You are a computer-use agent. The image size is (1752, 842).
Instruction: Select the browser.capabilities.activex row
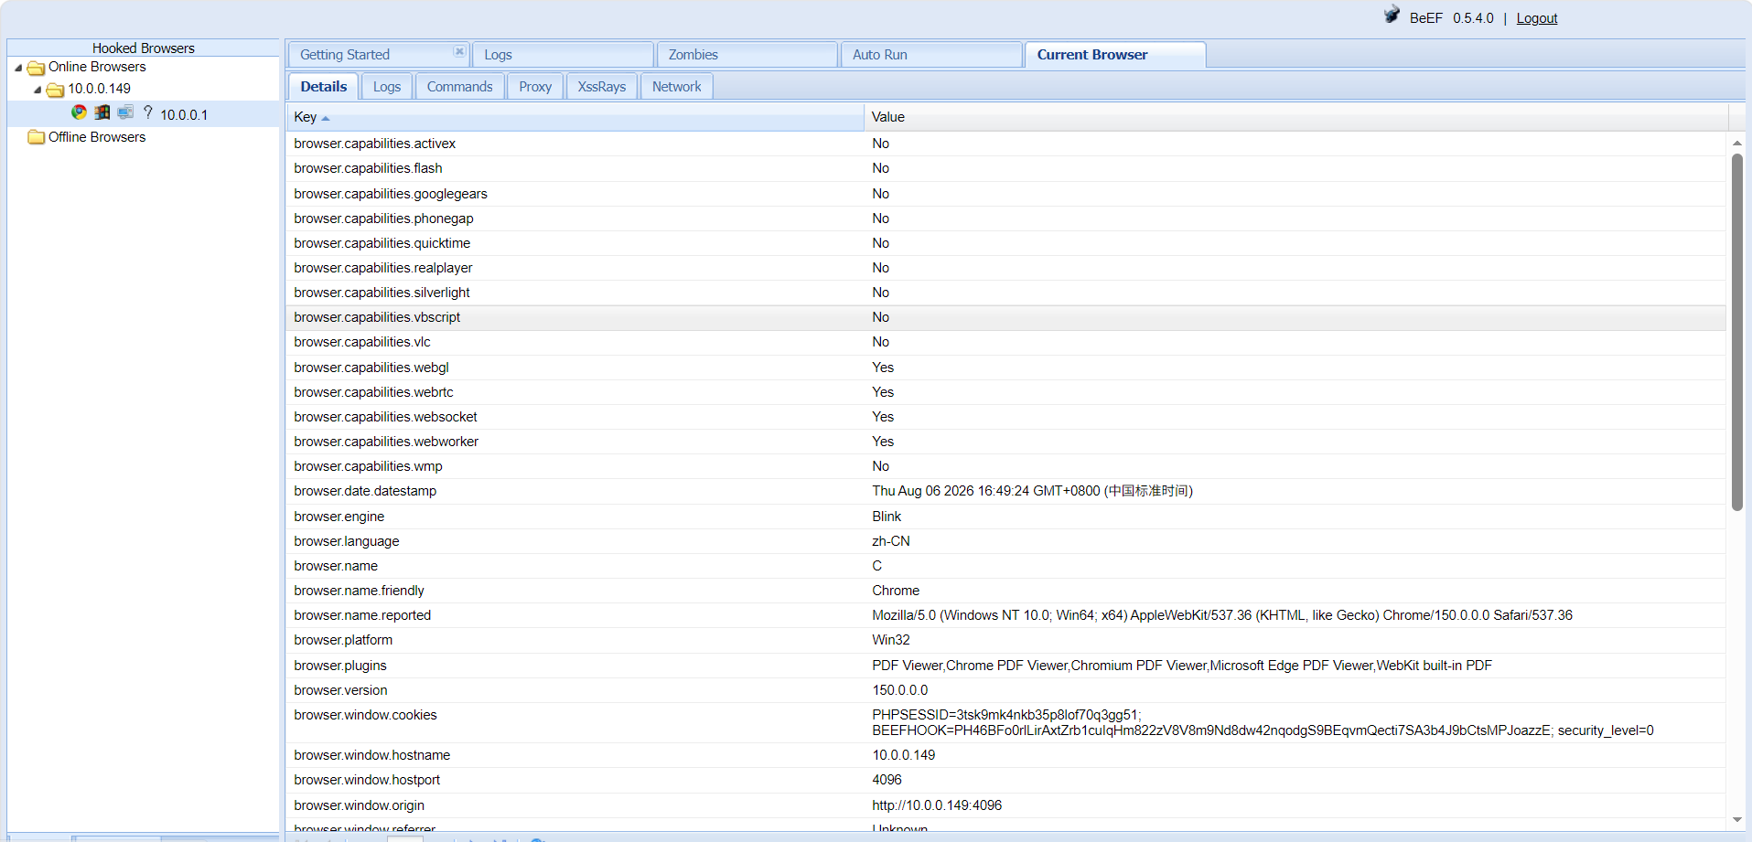tap(1006, 144)
